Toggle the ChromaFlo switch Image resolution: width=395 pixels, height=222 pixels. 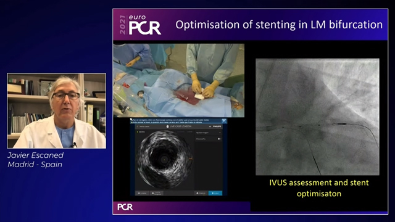click(219, 139)
